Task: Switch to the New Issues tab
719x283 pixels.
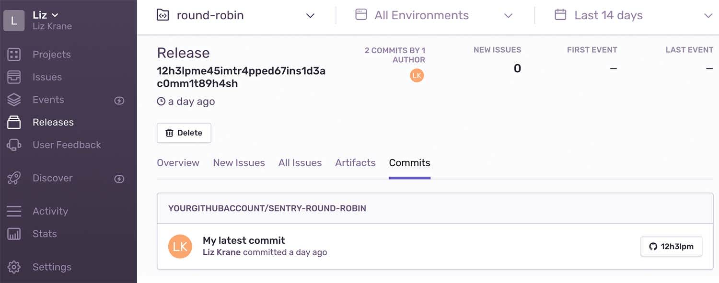Action: [x=239, y=163]
